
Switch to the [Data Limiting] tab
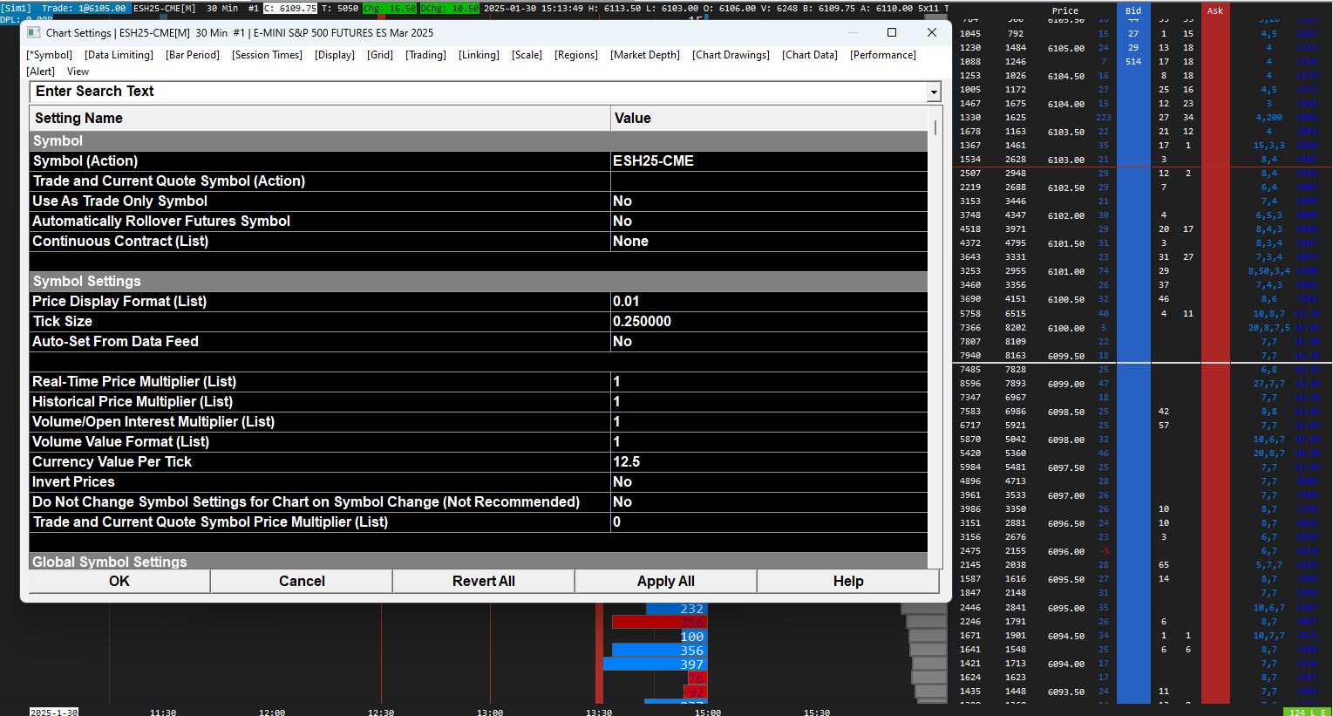pyautogui.click(x=119, y=55)
